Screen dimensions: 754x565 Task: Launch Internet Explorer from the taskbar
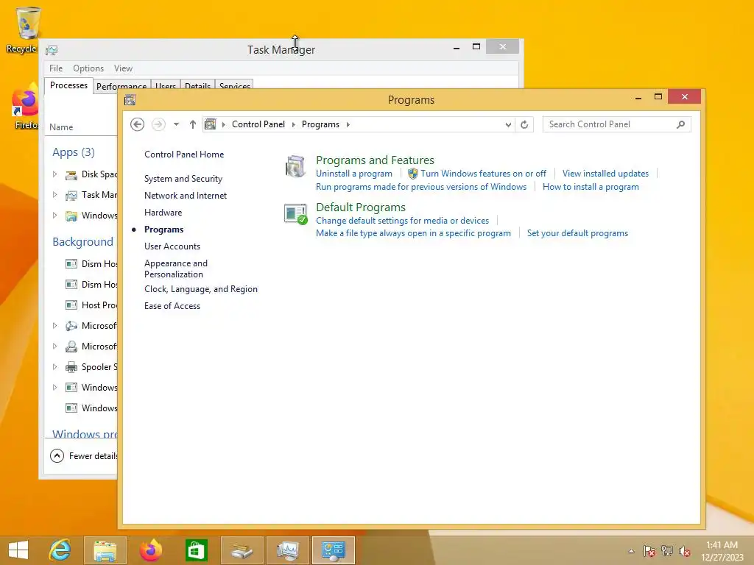click(60, 550)
